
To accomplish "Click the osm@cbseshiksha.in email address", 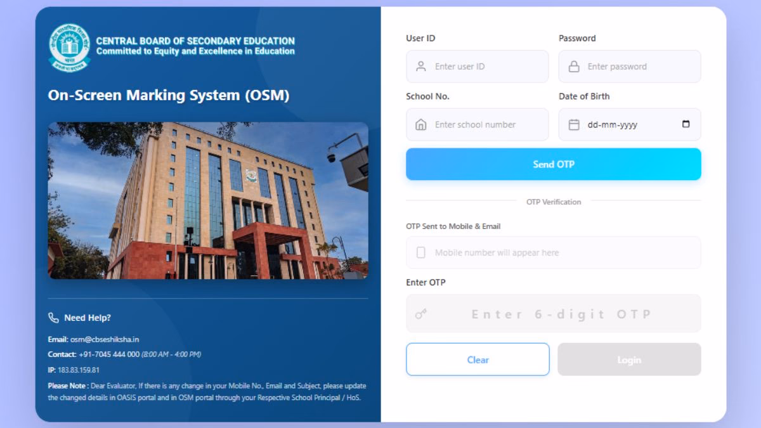I will click(105, 339).
